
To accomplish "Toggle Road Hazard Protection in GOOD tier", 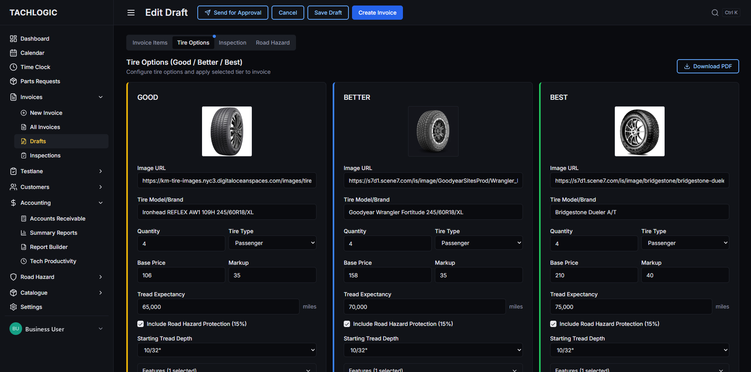I will [140, 324].
